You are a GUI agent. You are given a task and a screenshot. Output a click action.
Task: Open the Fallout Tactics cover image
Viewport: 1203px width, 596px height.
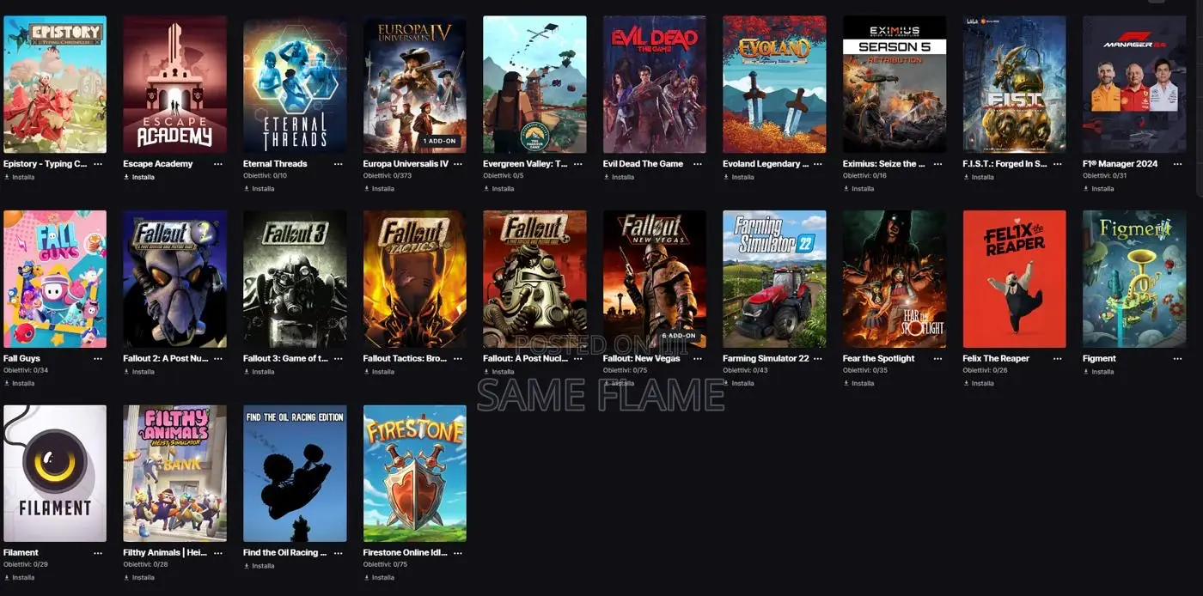[x=415, y=279]
